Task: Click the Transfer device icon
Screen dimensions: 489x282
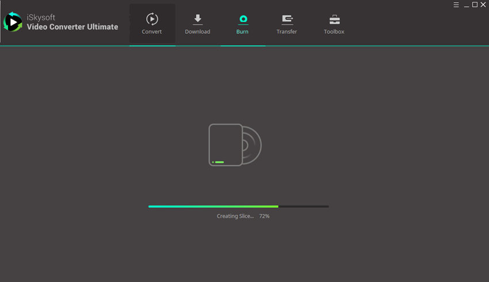Action: (287, 19)
